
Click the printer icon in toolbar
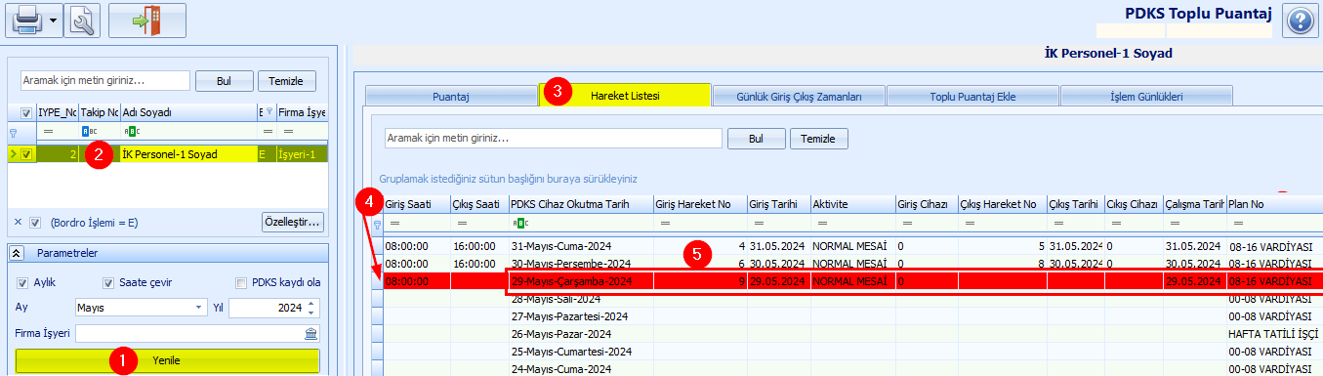point(26,20)
